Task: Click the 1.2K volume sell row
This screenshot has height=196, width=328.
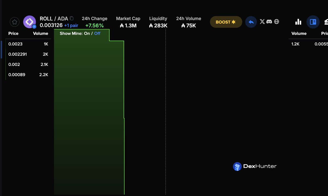Action: pos(308,44)
